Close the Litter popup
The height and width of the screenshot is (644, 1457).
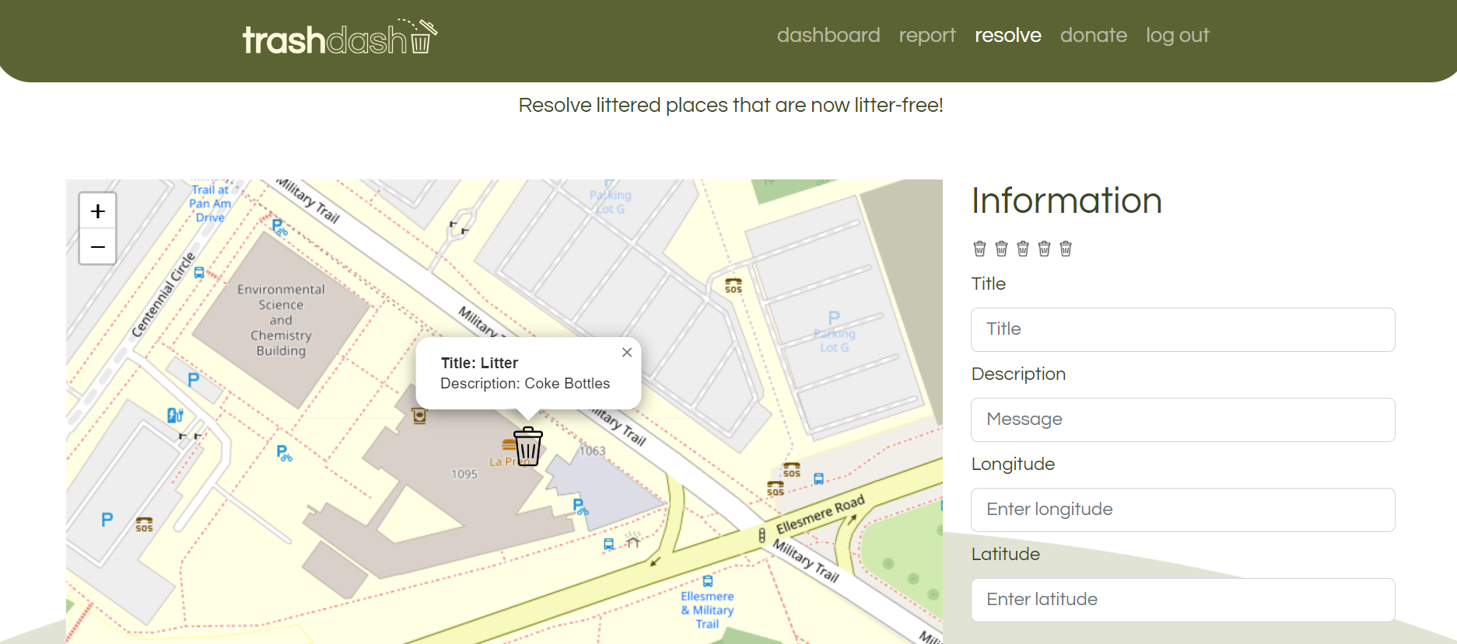[x=627, y=352]
